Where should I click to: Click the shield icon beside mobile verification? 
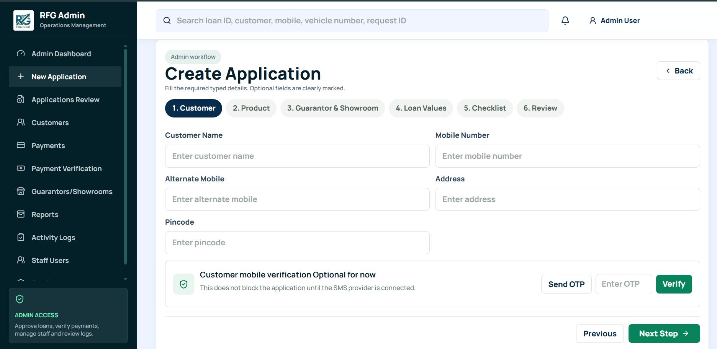point(183,284)
